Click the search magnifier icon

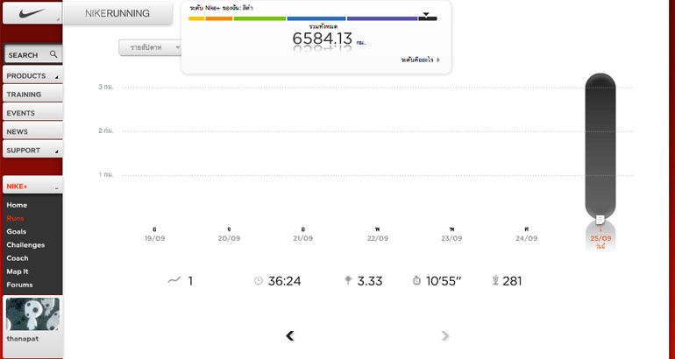tap(53, 54)
